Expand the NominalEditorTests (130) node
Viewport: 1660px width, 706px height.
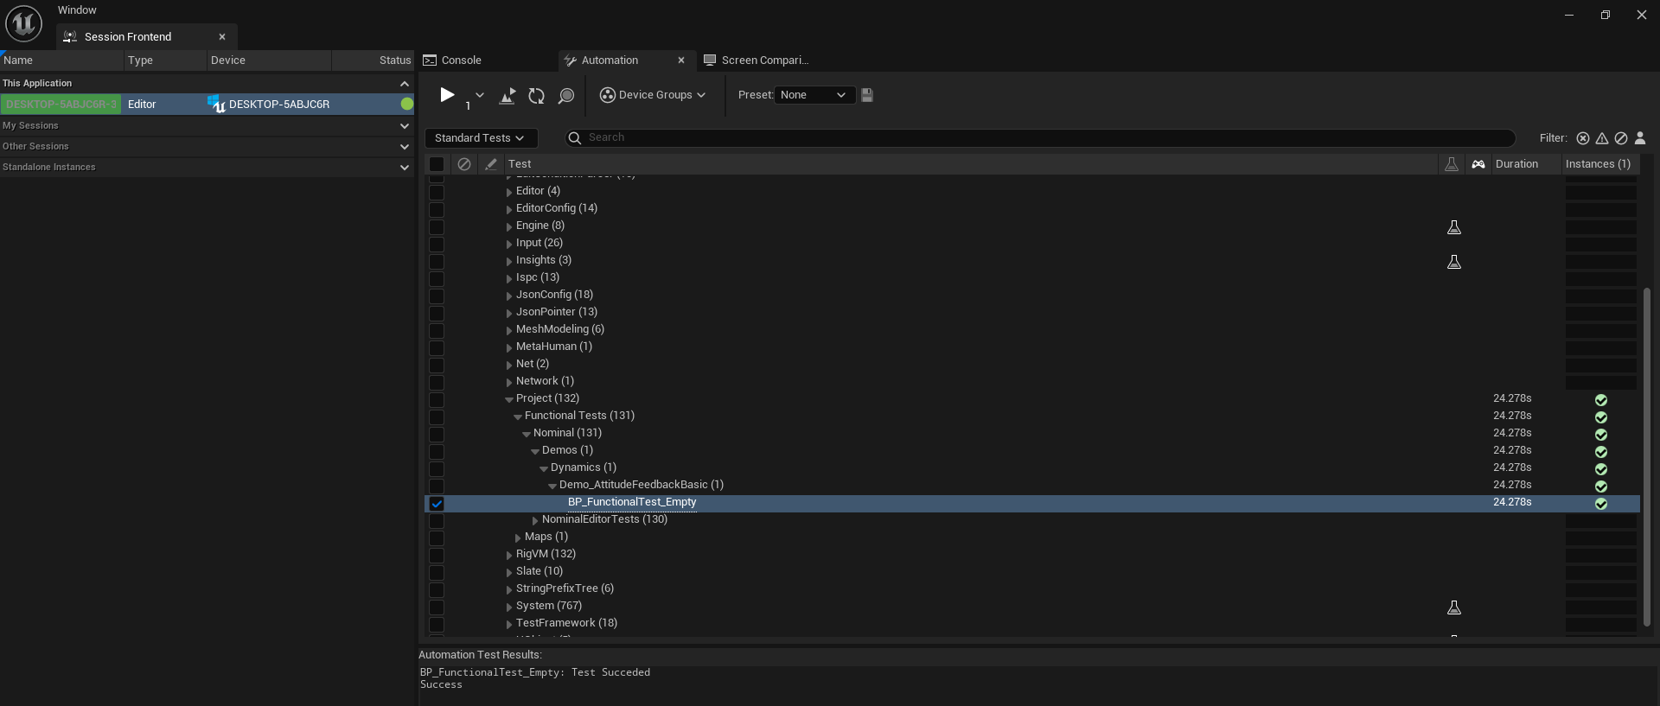point(535,520)
